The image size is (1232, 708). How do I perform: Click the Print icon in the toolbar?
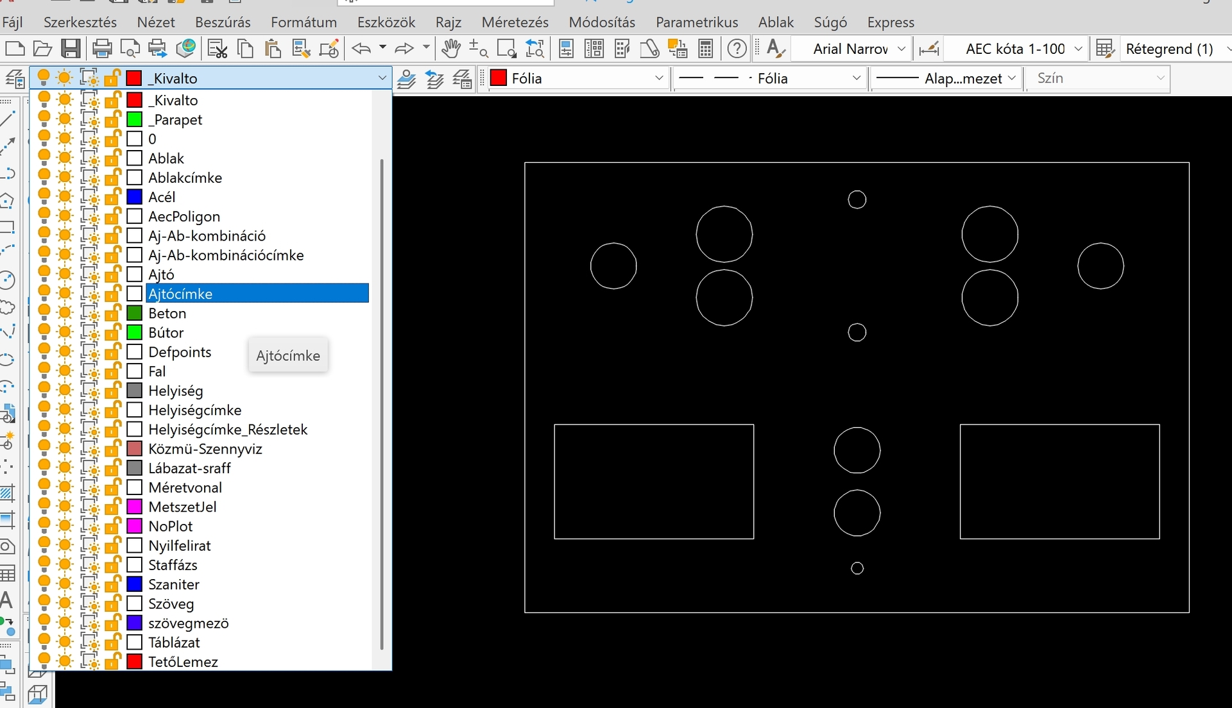tap(102, 49)
